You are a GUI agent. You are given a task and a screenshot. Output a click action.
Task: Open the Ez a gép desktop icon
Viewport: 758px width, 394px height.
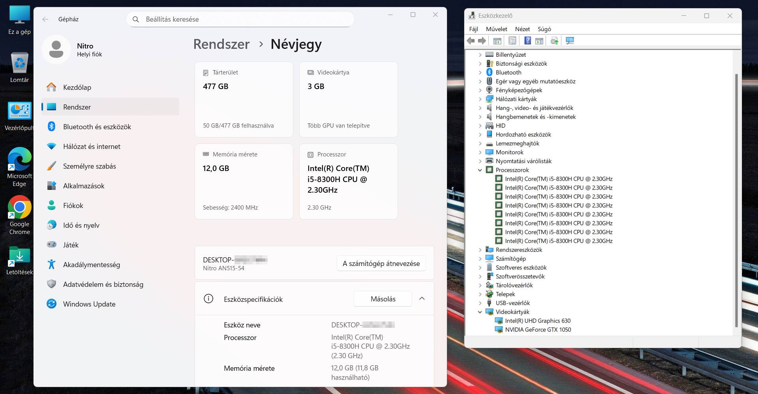19,20
